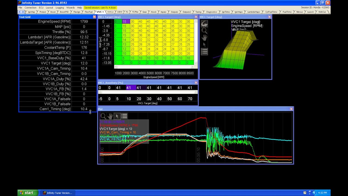The width and height of the screenshot is (348, 196).
Task: Select the rotate tool in the 3D surface view
Action: tap(204, 24)
